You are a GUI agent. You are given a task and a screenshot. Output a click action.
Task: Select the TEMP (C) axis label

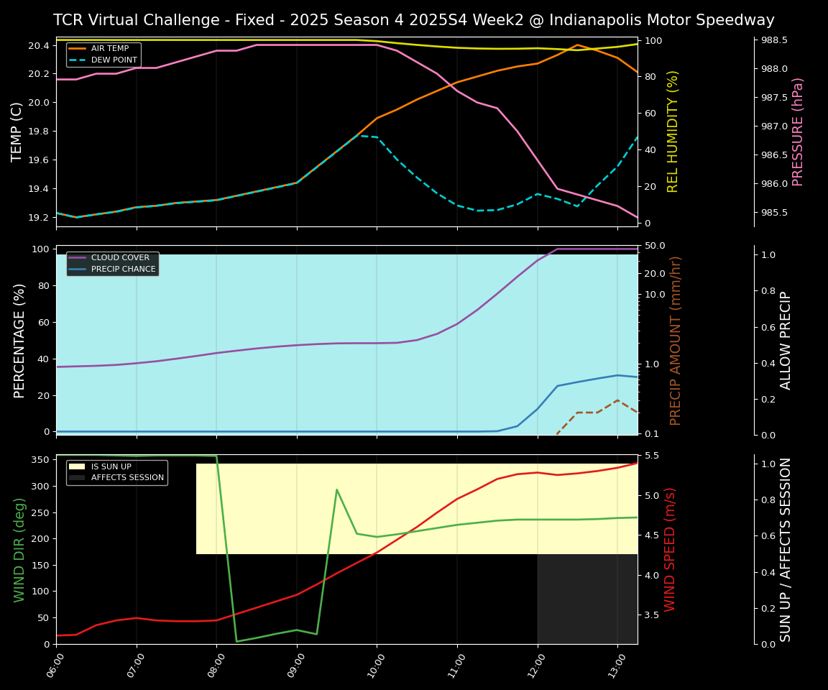pyautogui.click(x=17, y=132)
